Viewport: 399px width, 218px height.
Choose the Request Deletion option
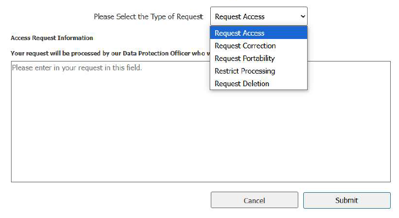pos(259,83)
